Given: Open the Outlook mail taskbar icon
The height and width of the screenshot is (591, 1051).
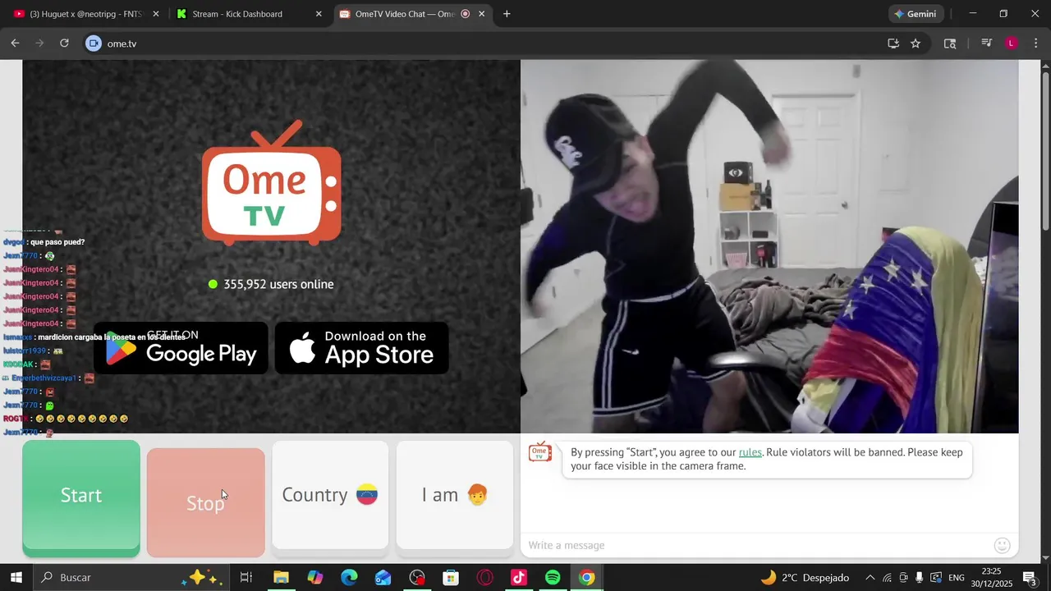Looking at the screenshot, I should tap(383, 577).
